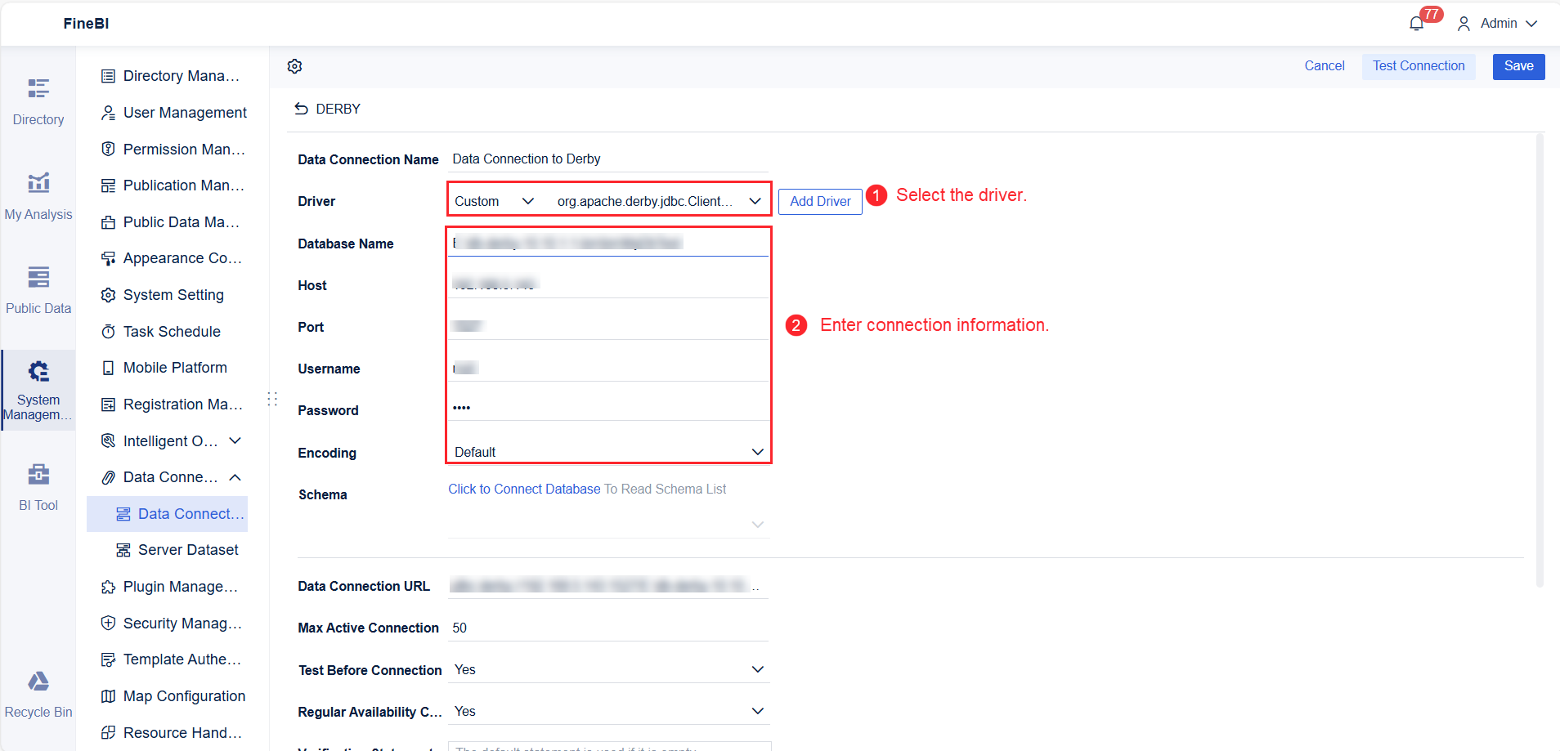Click the Appearance Configuration icon
The image size is (1560, 751).
tap(108, 258)
